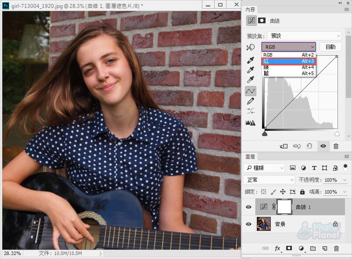352x259 pixels.
Task: Select the edit points curve tool
Action: coord(251,91)
